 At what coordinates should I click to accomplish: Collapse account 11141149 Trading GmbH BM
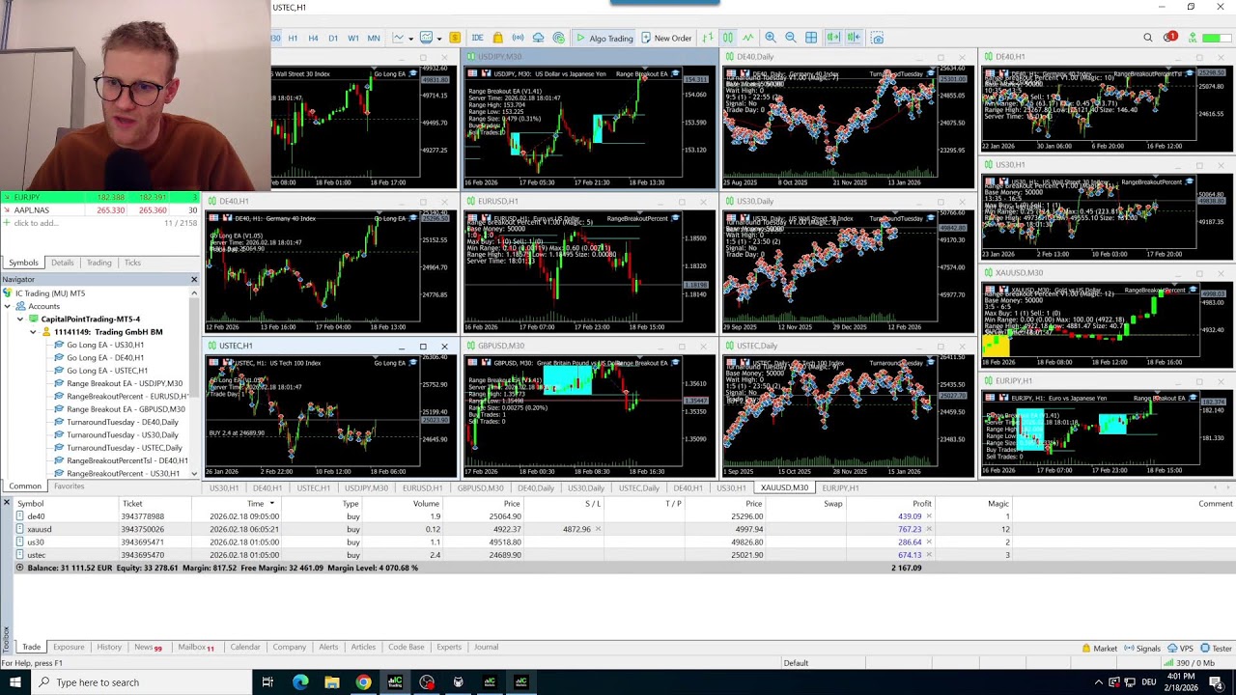pyautogui.click(x=33, y=332)
